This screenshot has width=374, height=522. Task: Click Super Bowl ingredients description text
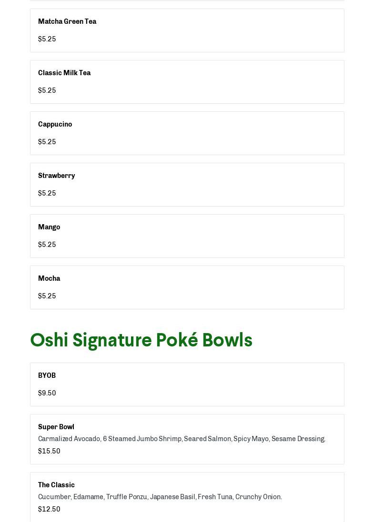[x=182, y=439]
